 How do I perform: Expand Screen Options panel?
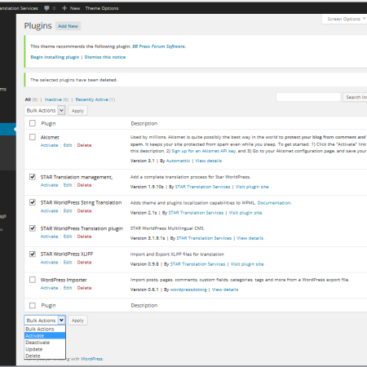[x=346, y=19]
